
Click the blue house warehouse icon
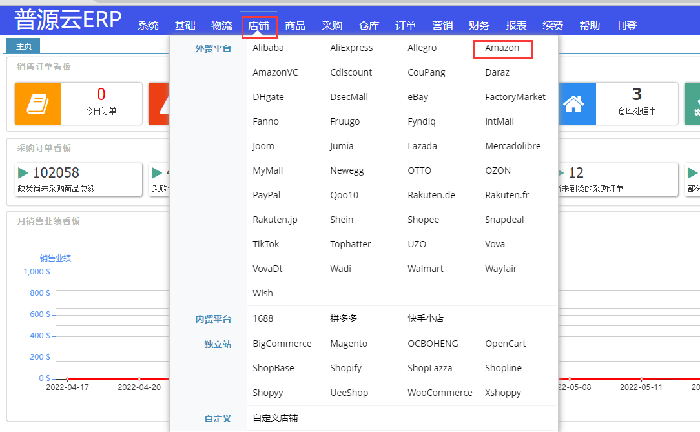point(573,103)
